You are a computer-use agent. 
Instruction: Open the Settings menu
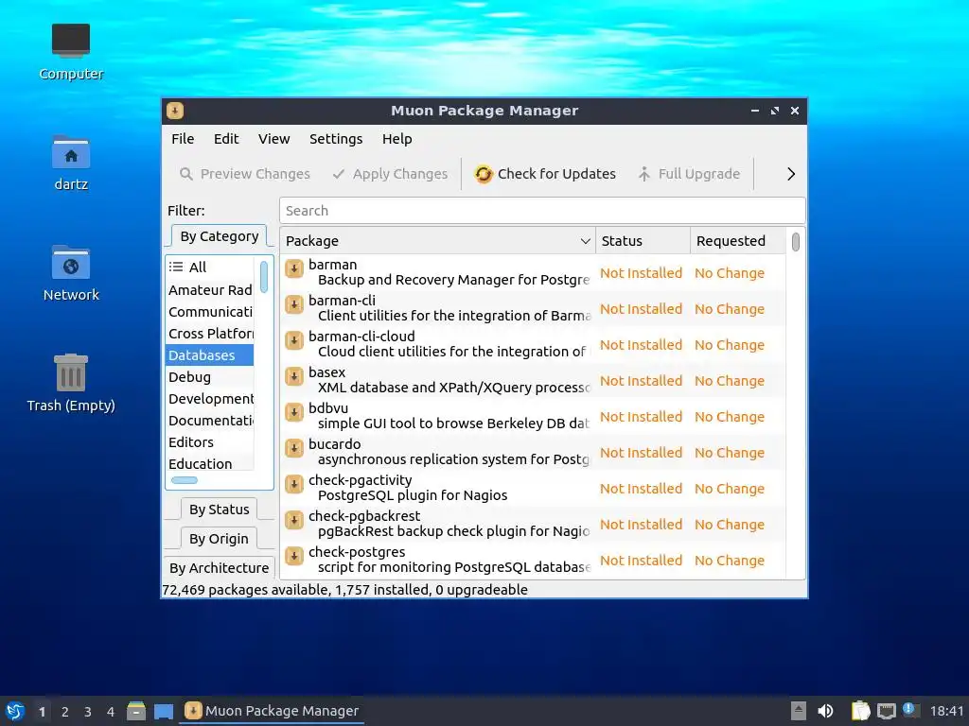[x=336, y=139]
